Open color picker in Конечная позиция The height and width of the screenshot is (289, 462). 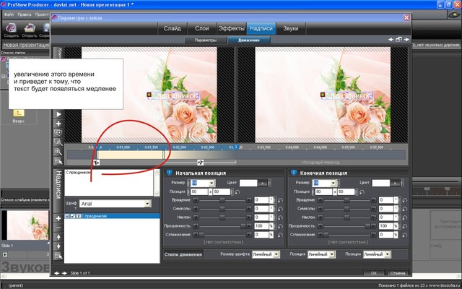[395, 183]
